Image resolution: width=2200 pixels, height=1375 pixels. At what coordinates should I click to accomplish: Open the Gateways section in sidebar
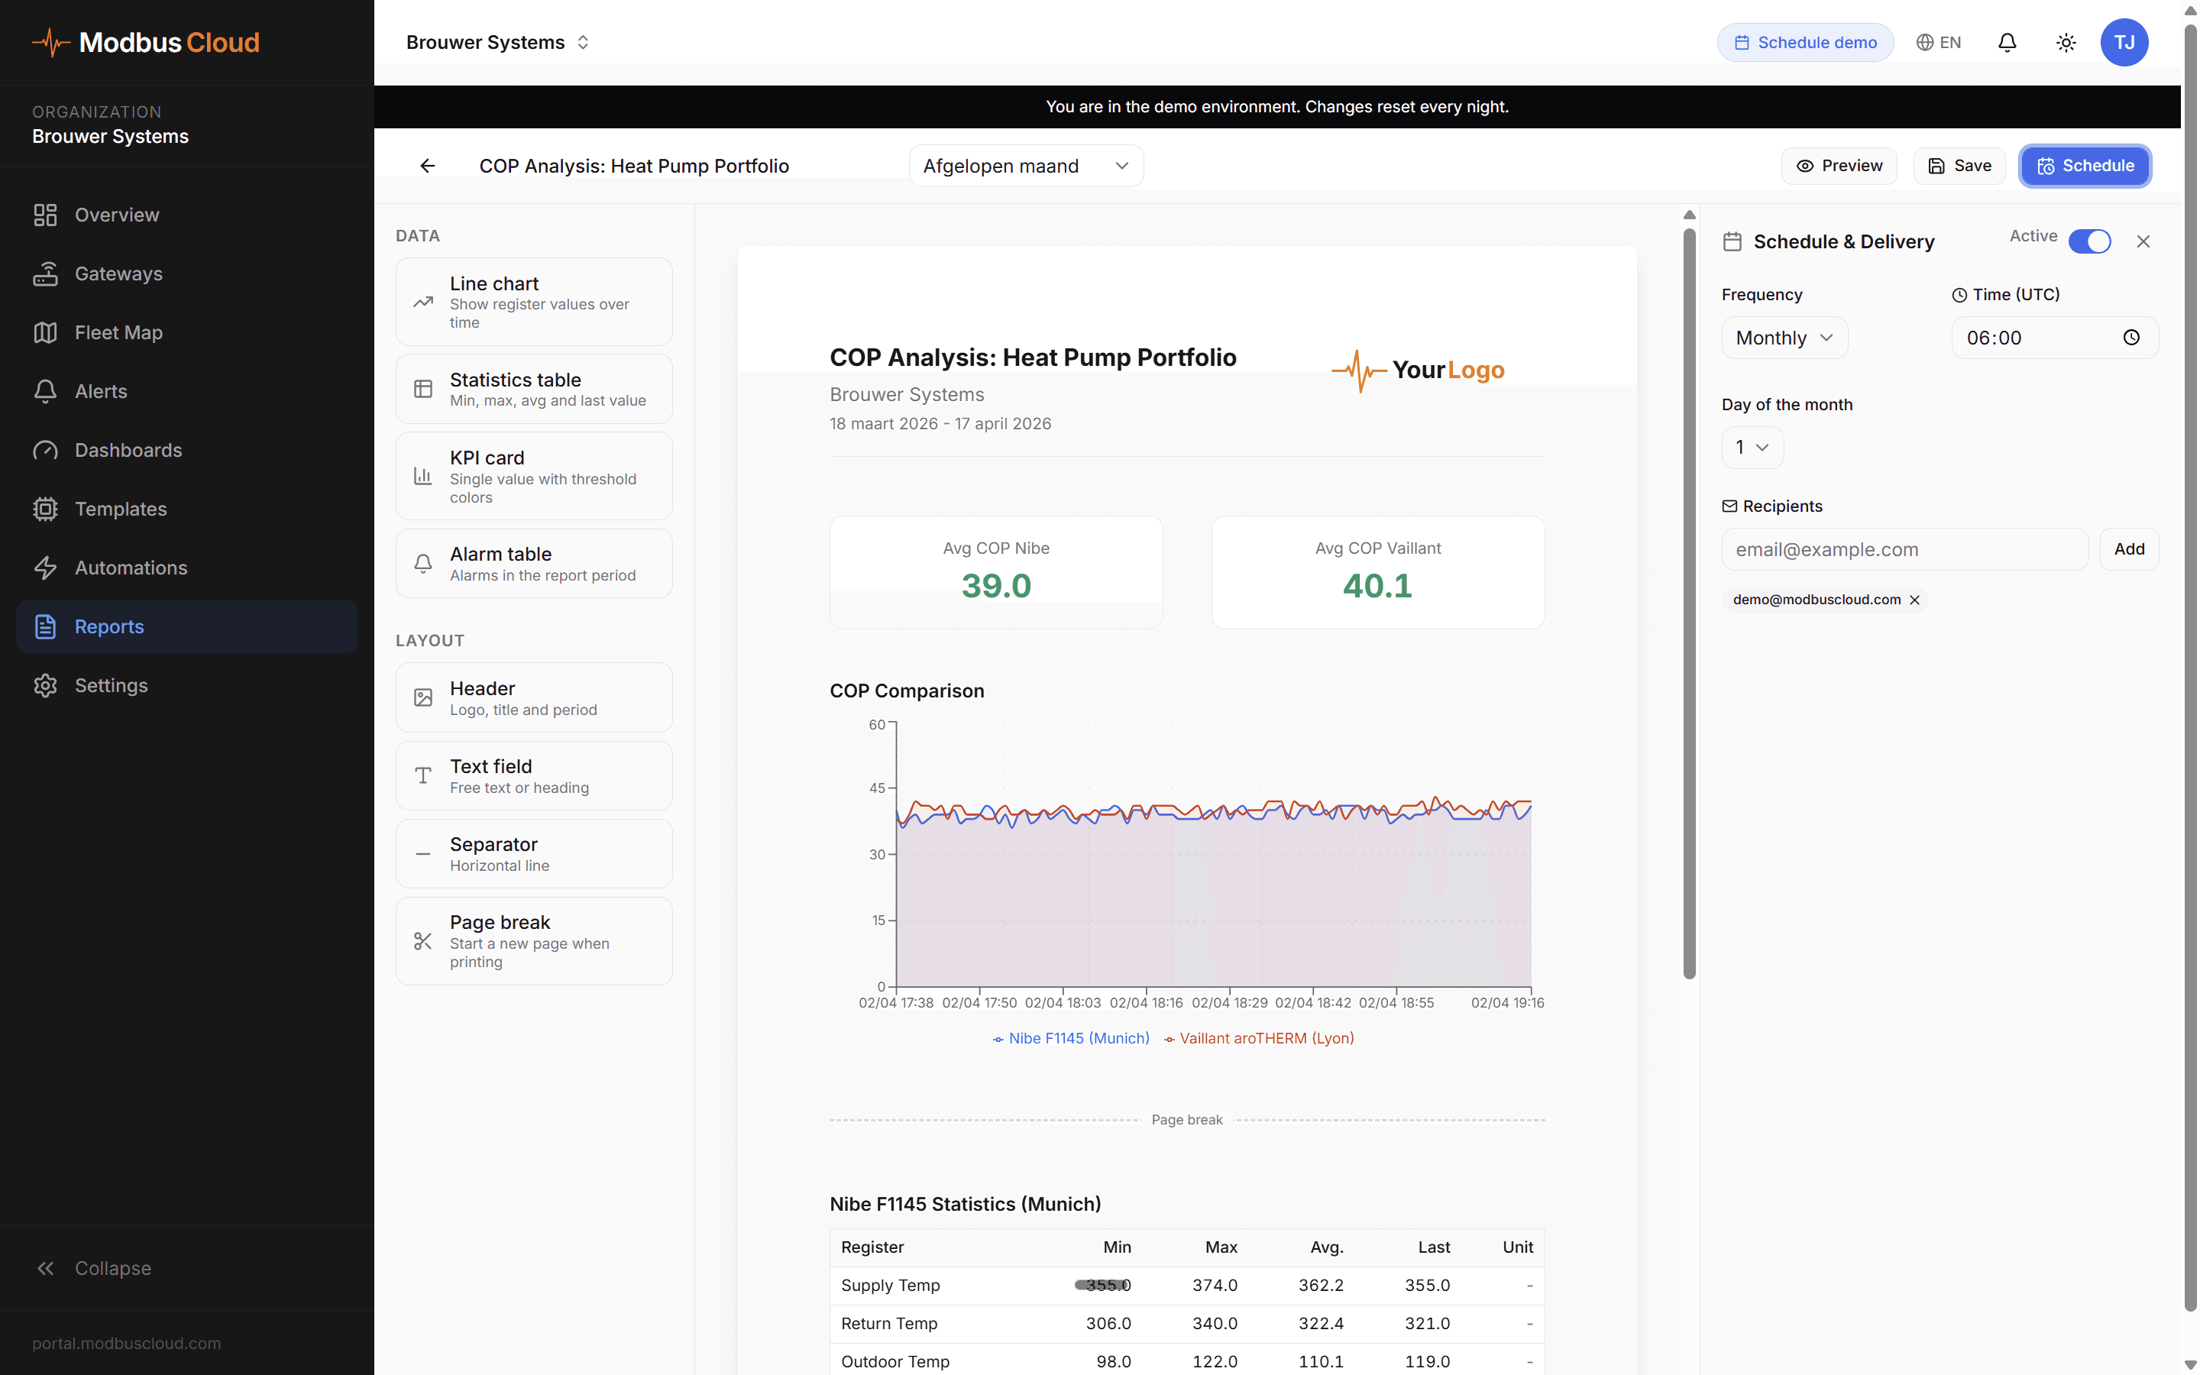tap(118, 273)
